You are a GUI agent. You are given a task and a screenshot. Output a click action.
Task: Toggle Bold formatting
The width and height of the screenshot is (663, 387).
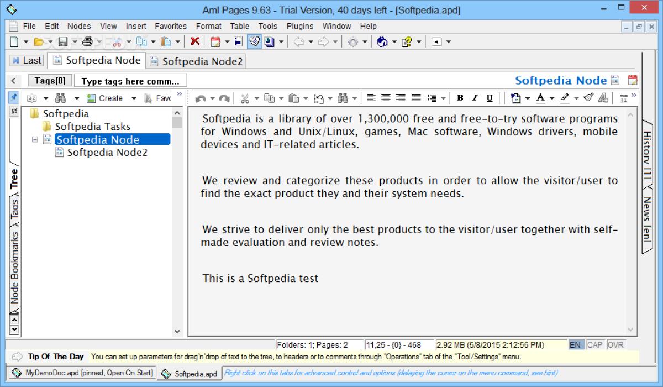460,98
